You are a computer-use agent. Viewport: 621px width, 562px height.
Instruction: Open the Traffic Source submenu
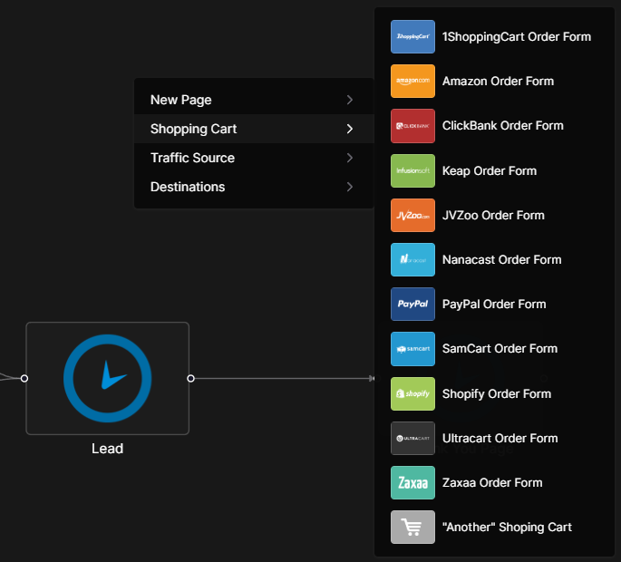point(254,158)
